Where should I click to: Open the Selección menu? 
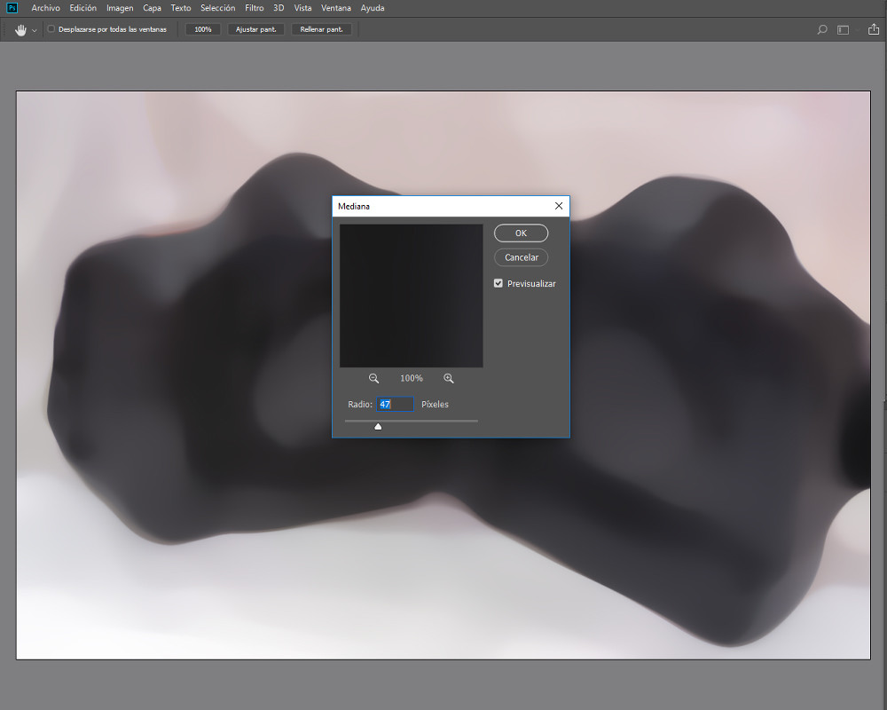218,8
